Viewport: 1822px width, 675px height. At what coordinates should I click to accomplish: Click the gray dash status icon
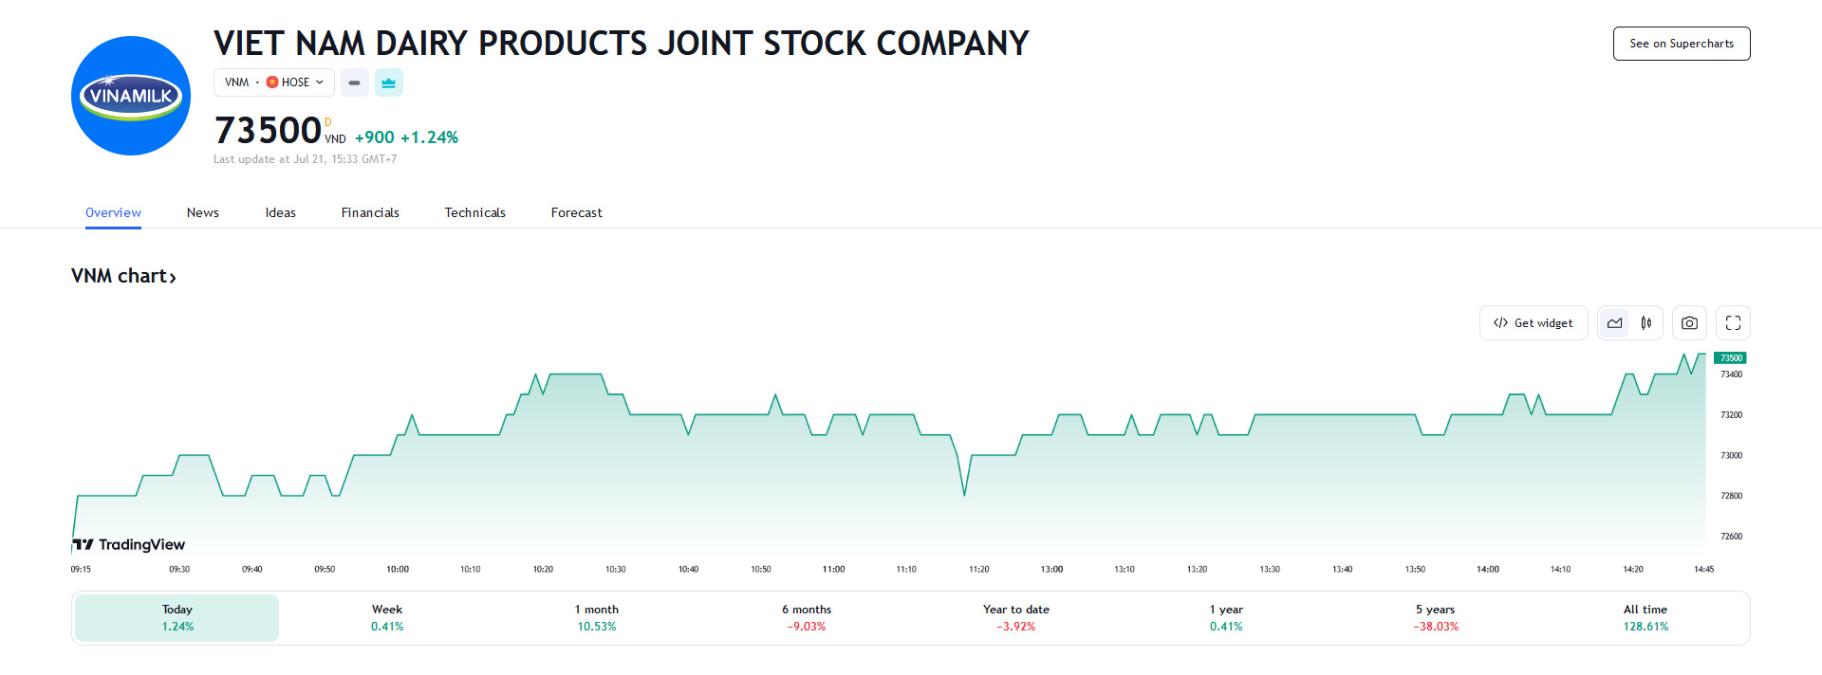click(354, 82)
